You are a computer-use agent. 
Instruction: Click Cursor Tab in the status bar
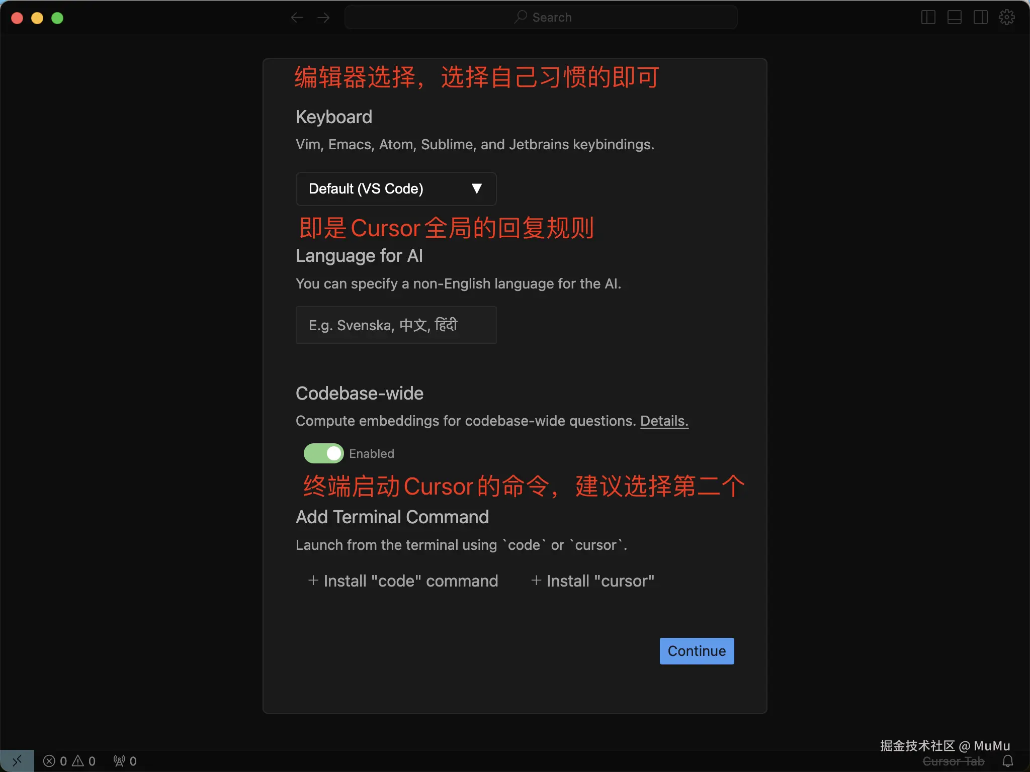[953, 761]
